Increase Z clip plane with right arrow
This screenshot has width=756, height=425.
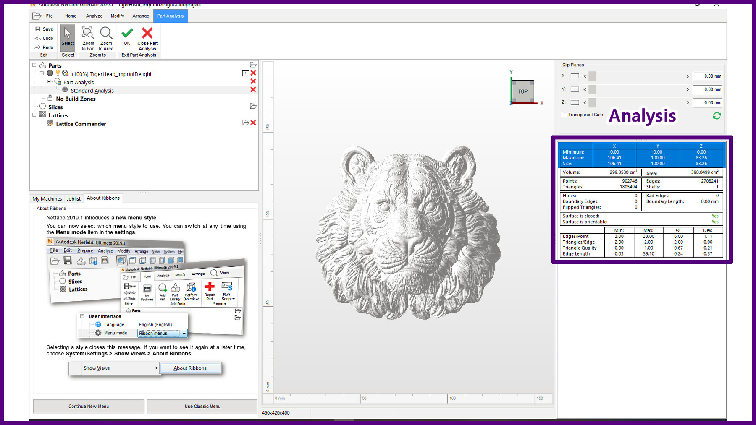click(x=688, y=102)
